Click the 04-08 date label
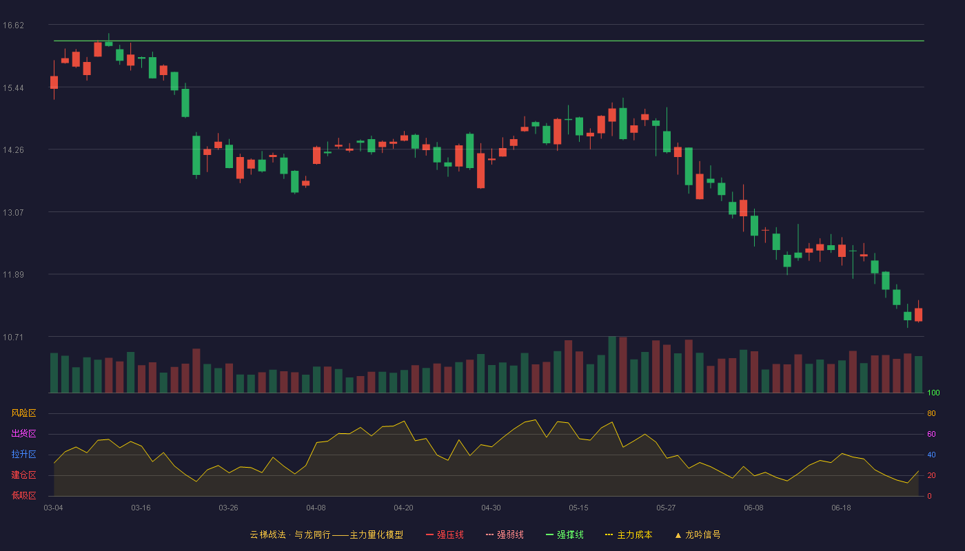Image resolution: width=965 pixels, height=551 pixels. (316, 508)
